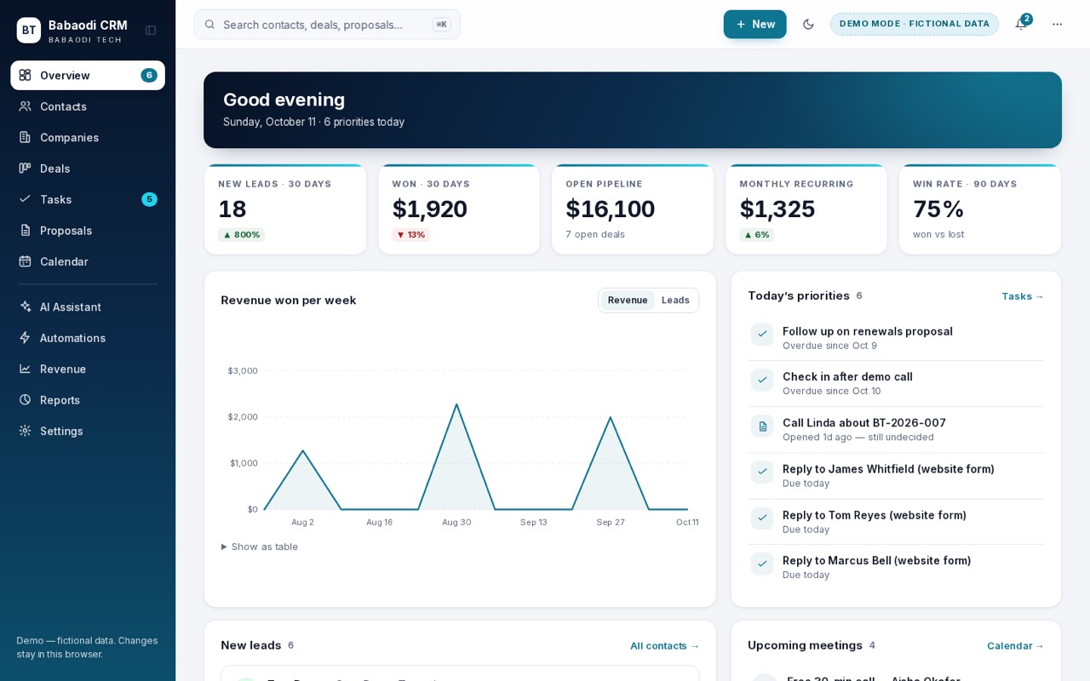Click the Won 30 days $1,920 value
This screenshot has height=681, width=1090.
(430, 209)
